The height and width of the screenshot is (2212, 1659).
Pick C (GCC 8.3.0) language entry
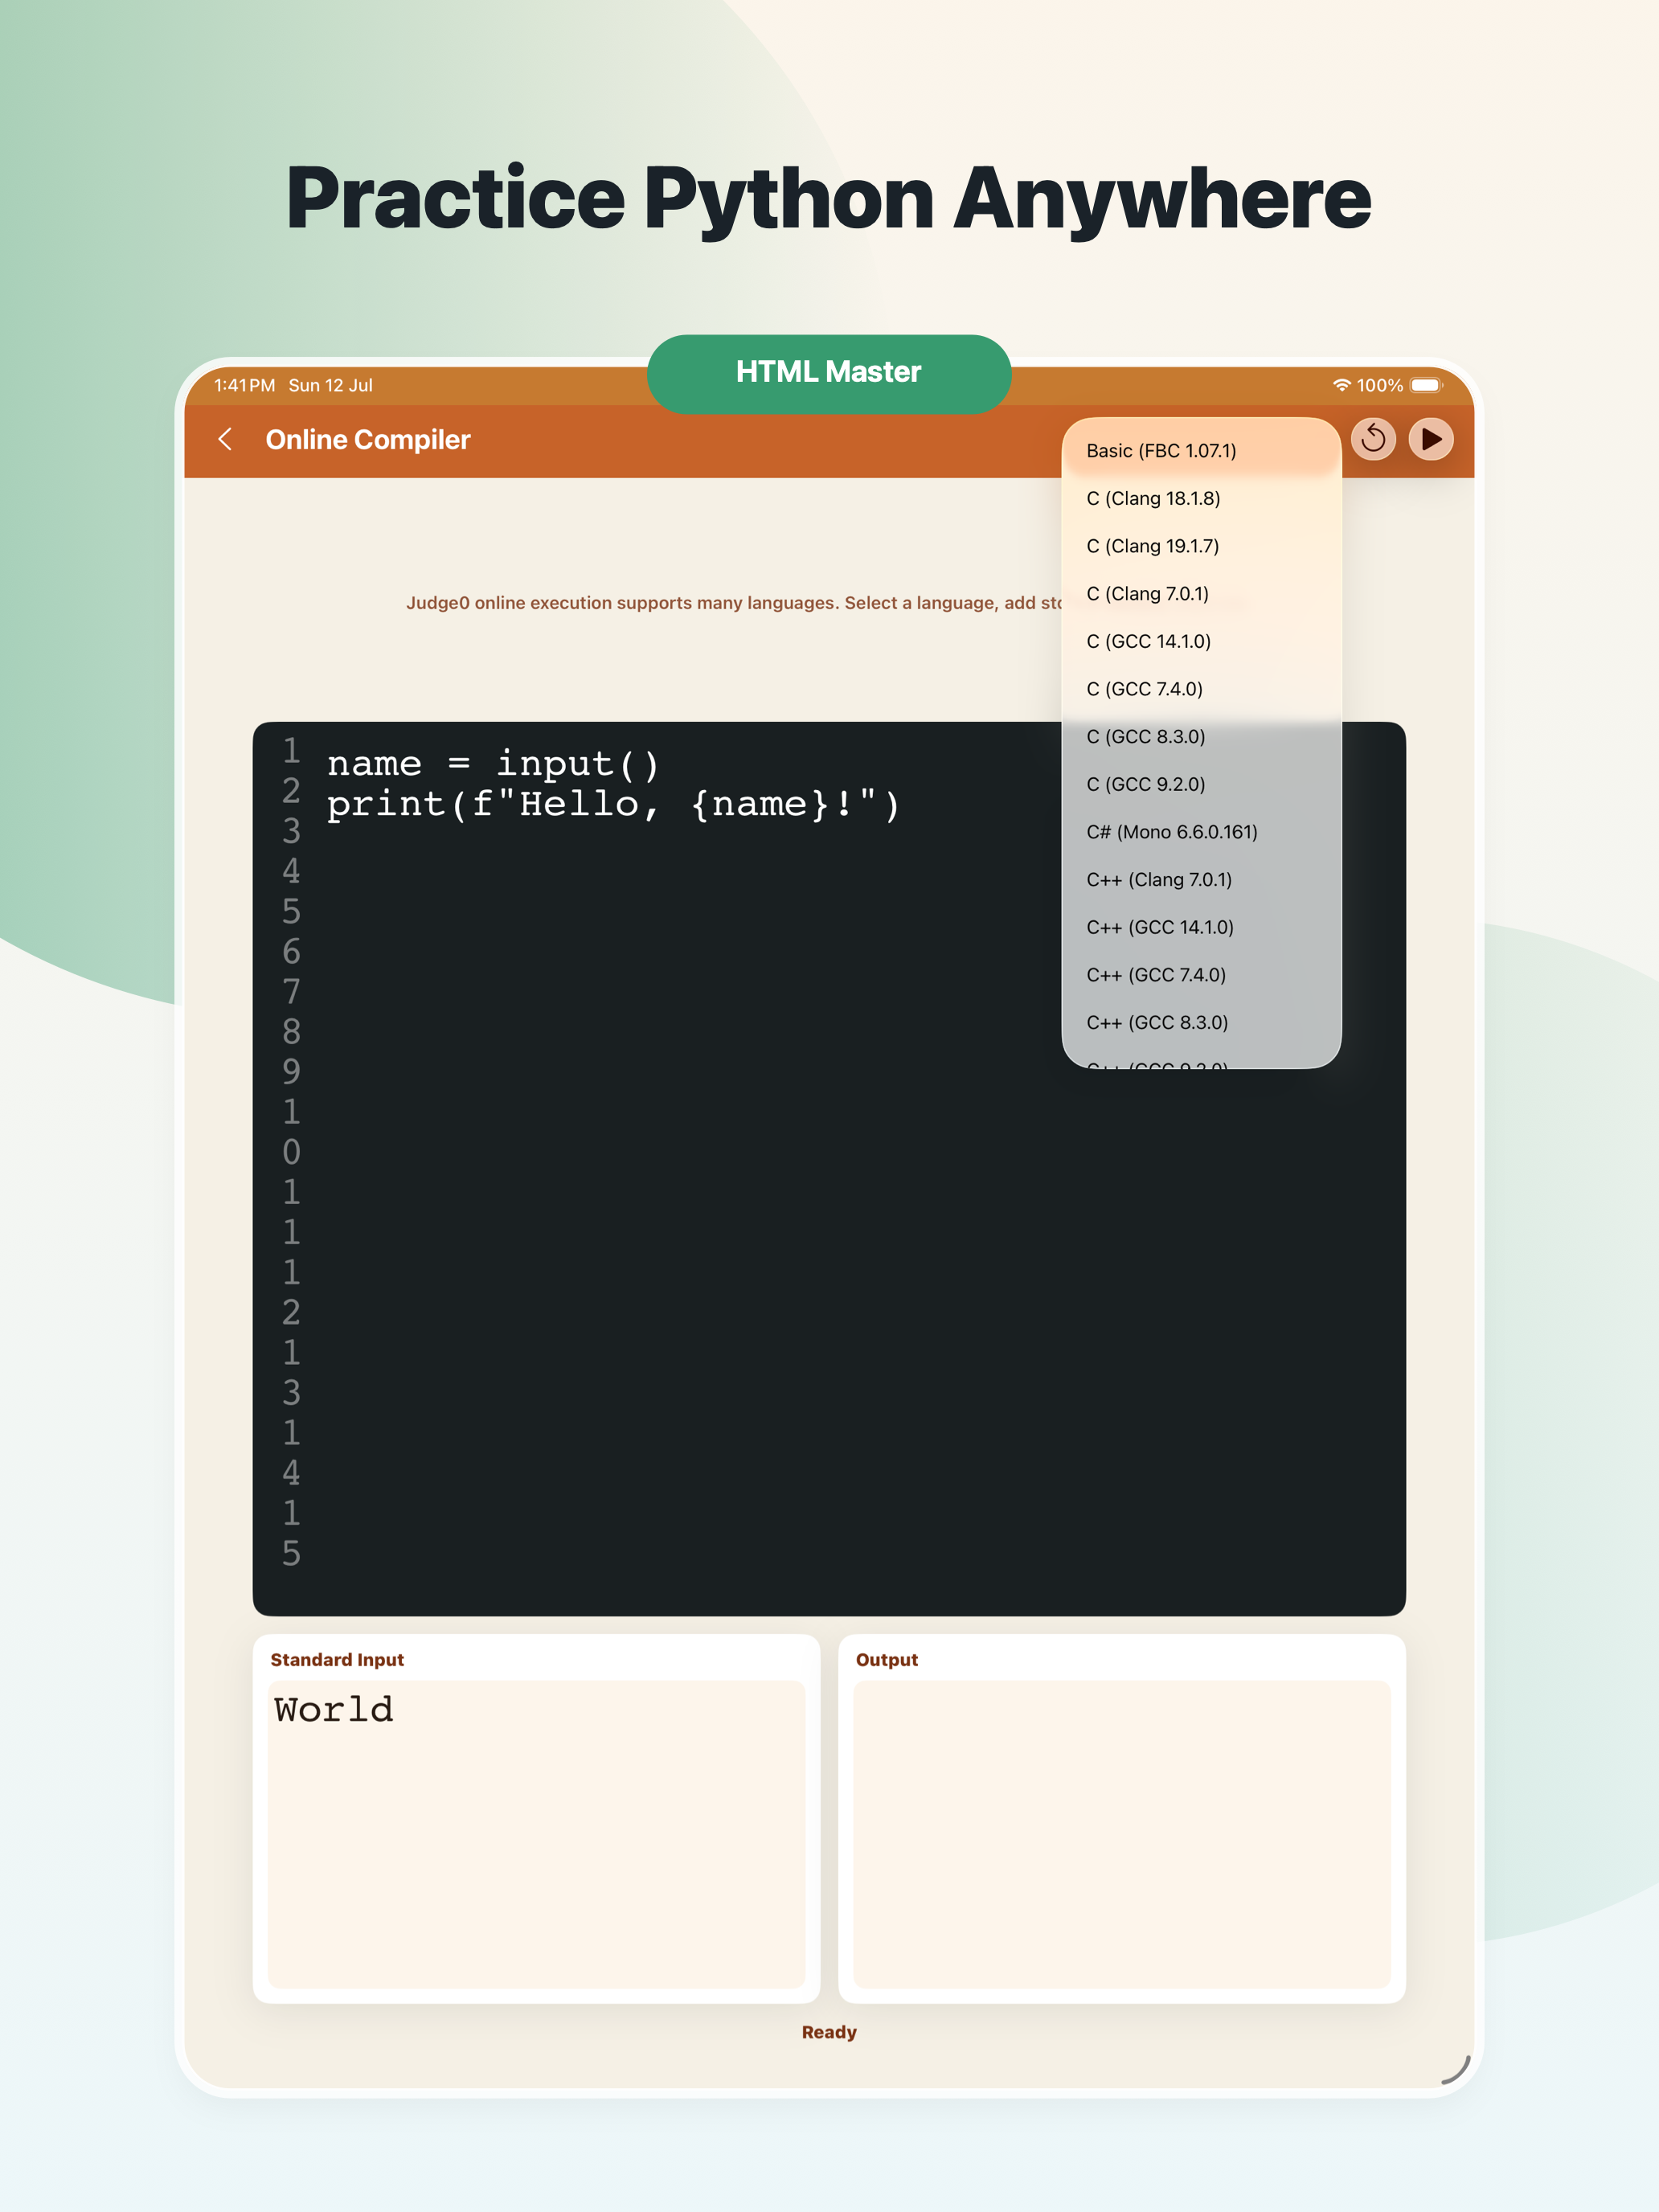[x=1200, y=737]
